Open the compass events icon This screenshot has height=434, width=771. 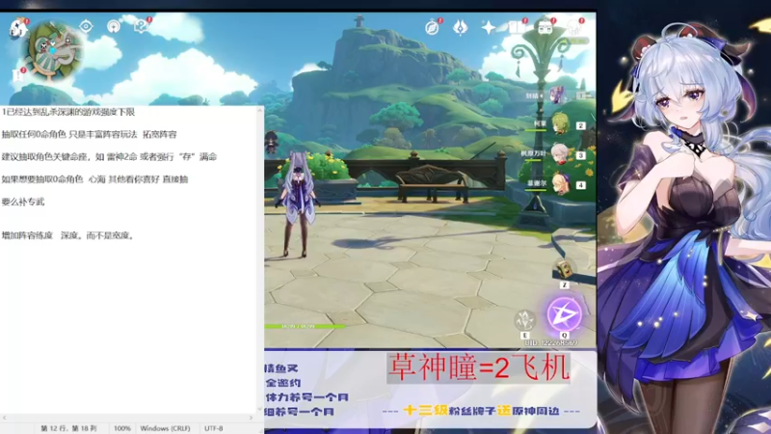[x=432, y=27]
